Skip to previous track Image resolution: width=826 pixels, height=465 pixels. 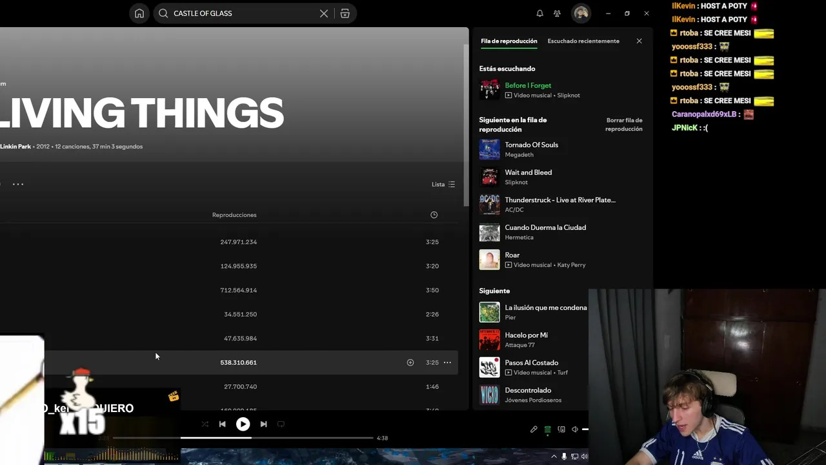(222, 424)
